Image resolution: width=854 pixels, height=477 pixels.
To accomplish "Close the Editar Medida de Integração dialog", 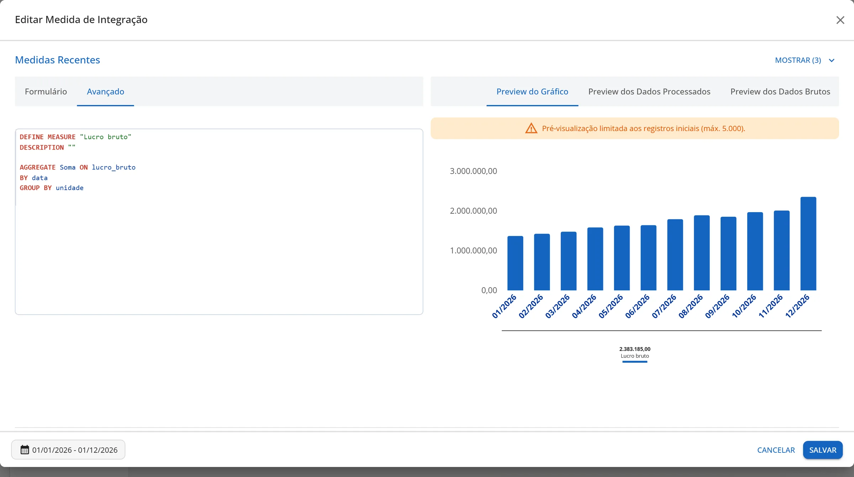I will pyautogui.click(x=840, y=20).
